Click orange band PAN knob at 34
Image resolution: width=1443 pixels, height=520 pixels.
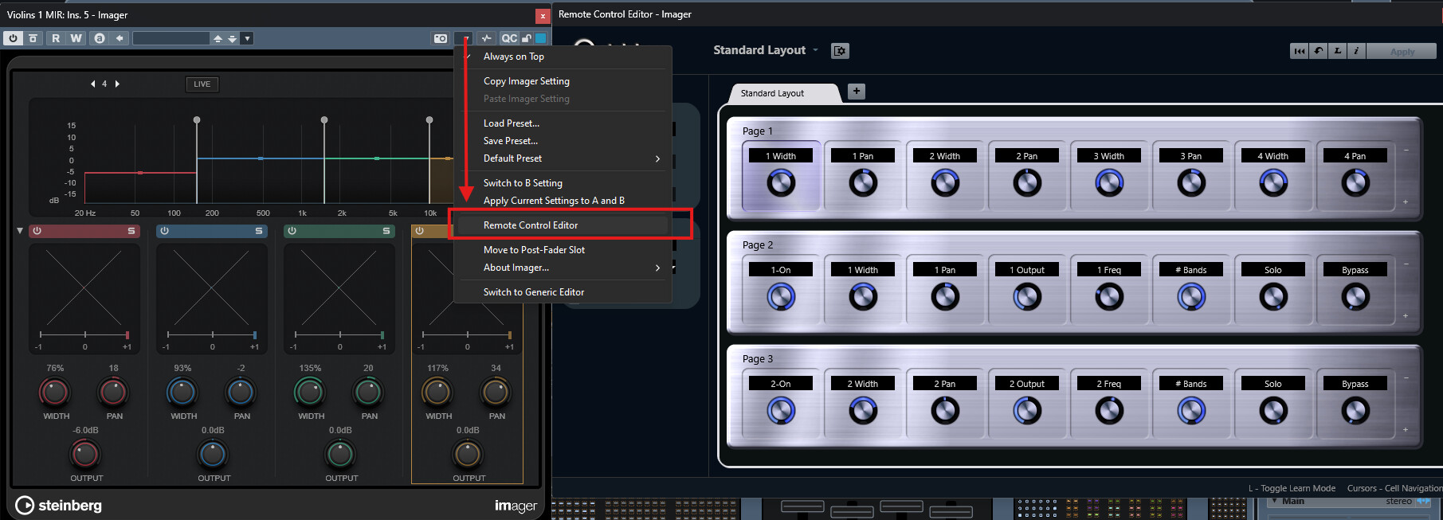[496, 392]
